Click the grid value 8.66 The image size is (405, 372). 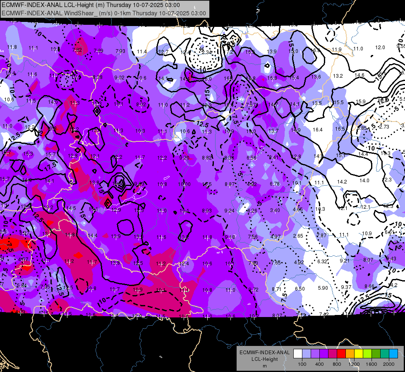pos(369,286)
